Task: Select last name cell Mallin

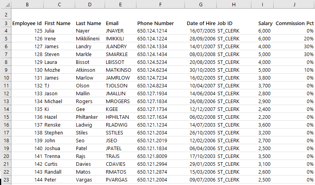Action: (90, 93)
